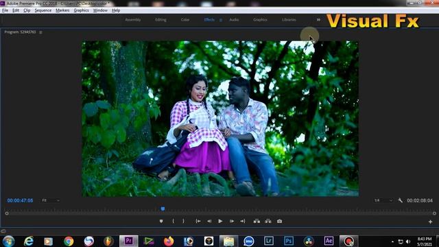
Task: Open Premiere Pro taskbar icon
Action: tap(129, 241)
